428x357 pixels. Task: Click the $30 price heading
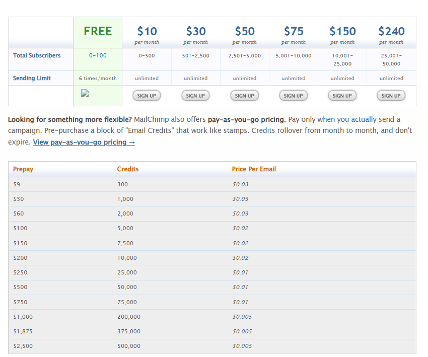click(x=196, y=31)
